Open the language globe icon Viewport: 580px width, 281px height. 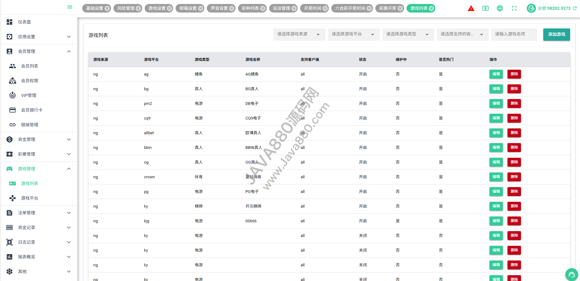tap(500, 8)
